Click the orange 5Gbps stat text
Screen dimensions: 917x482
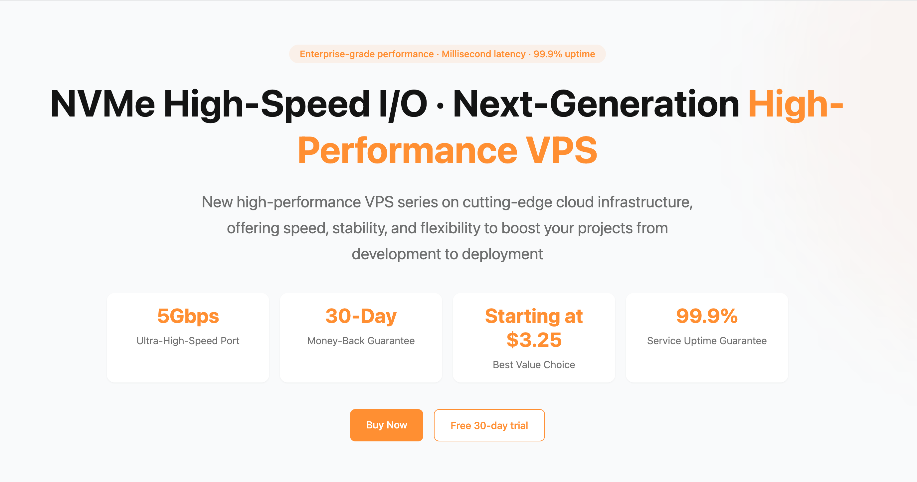pos(188,316)
